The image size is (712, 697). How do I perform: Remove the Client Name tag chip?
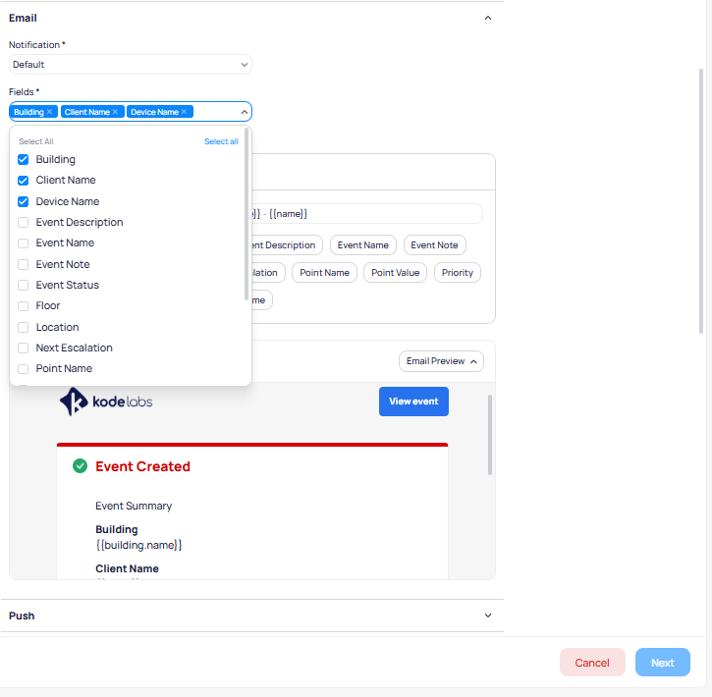pos(115,112)
